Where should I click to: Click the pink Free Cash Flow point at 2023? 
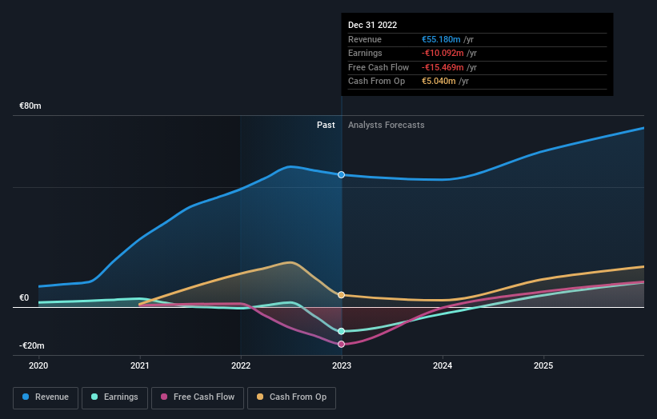point(342,344)
